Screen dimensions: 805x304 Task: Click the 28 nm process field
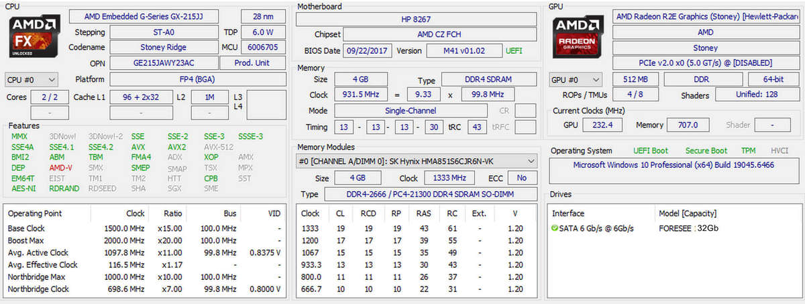[x=262, y=16]
